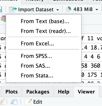The width and height of the screenshot is (102, 106).
Task: Switch to the Packages tab
Action: pyautogui.click(x=38, y=92)
